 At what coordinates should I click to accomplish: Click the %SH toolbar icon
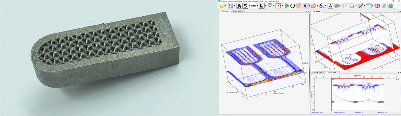[x=377, y=6]
